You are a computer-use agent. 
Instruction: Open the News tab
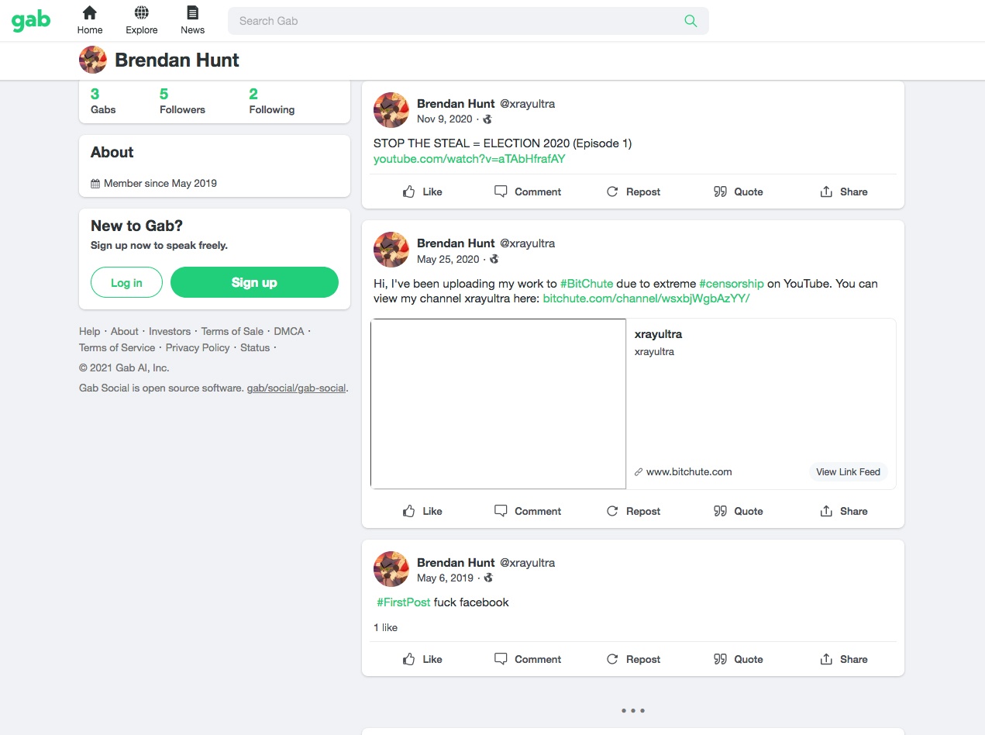192,21
